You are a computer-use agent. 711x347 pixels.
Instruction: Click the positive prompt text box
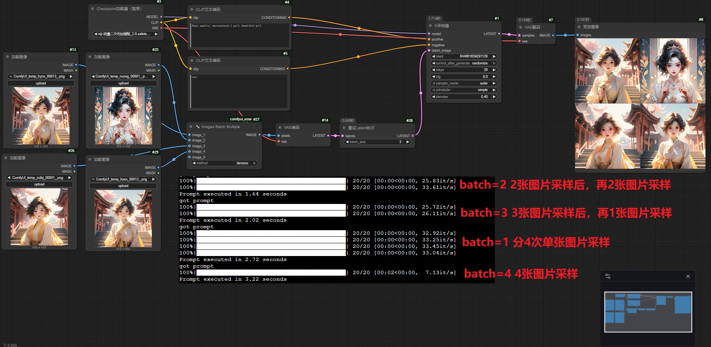pyautogui.click(x=240, y=35)
